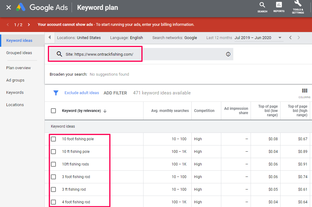
Task: Change Search networks: Google setting
Action: [174, 38]
